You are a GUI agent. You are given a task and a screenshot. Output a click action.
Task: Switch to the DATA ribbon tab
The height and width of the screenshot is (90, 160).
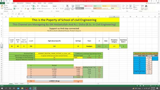(34, 3)
